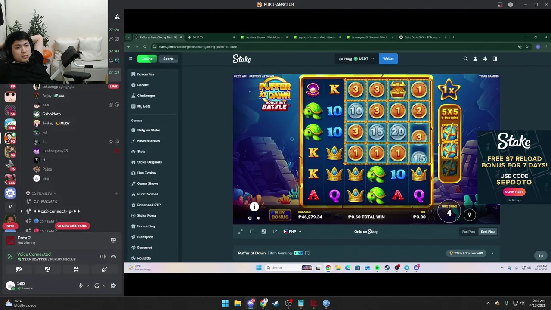The image size is (551, 310).
Task: Open live support headset icon
Action: click(541, 255)
